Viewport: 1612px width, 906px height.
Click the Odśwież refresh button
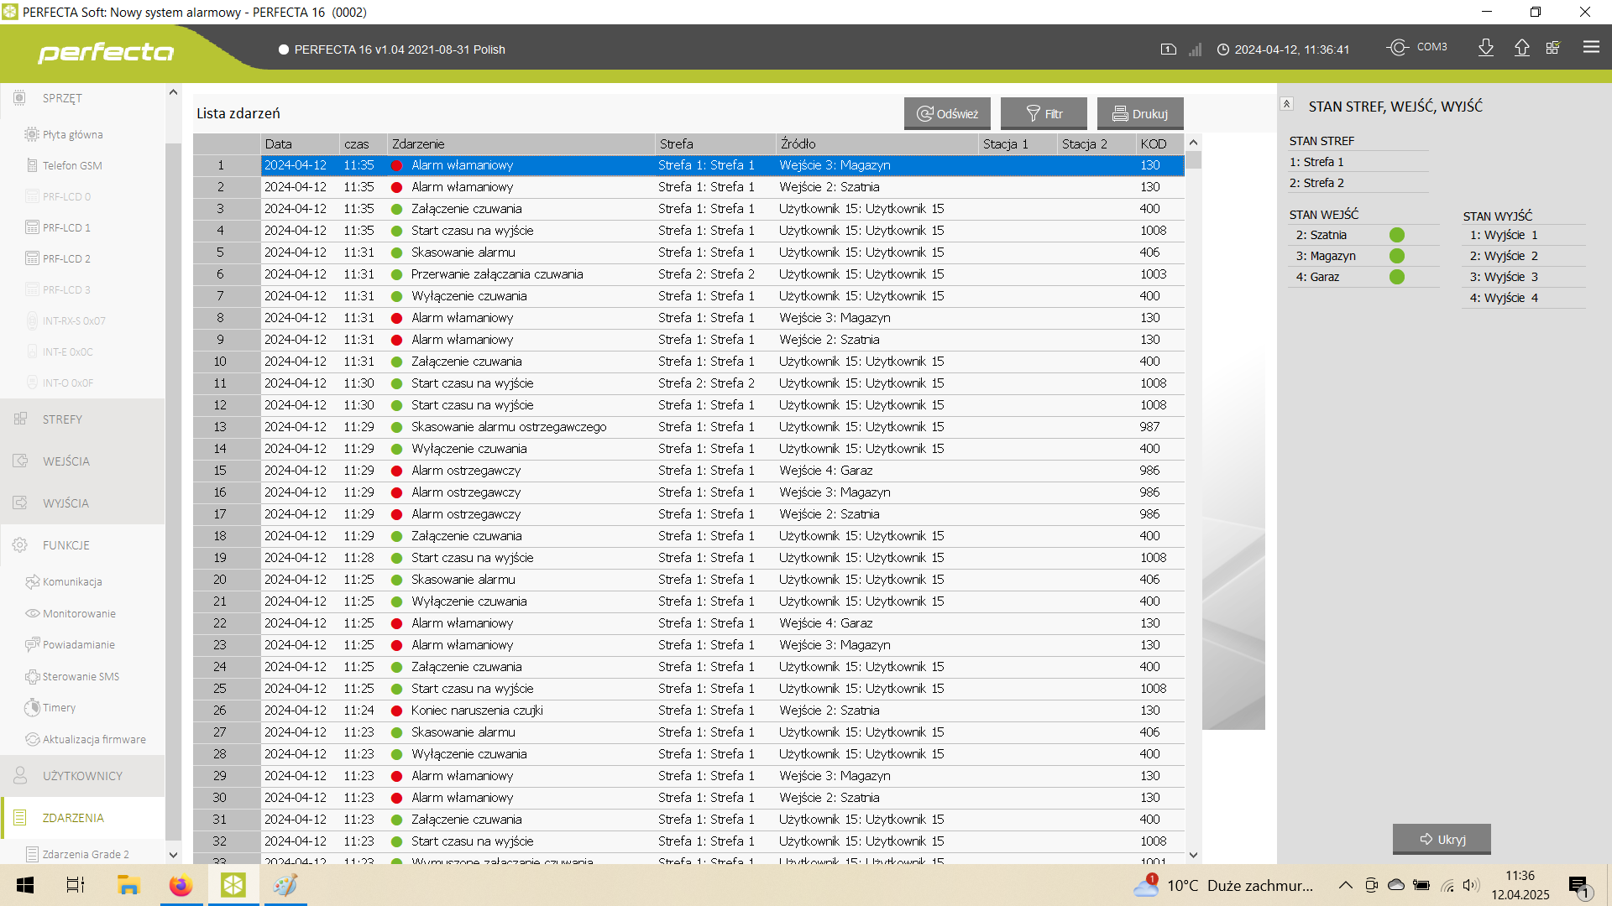coord(947,114)
